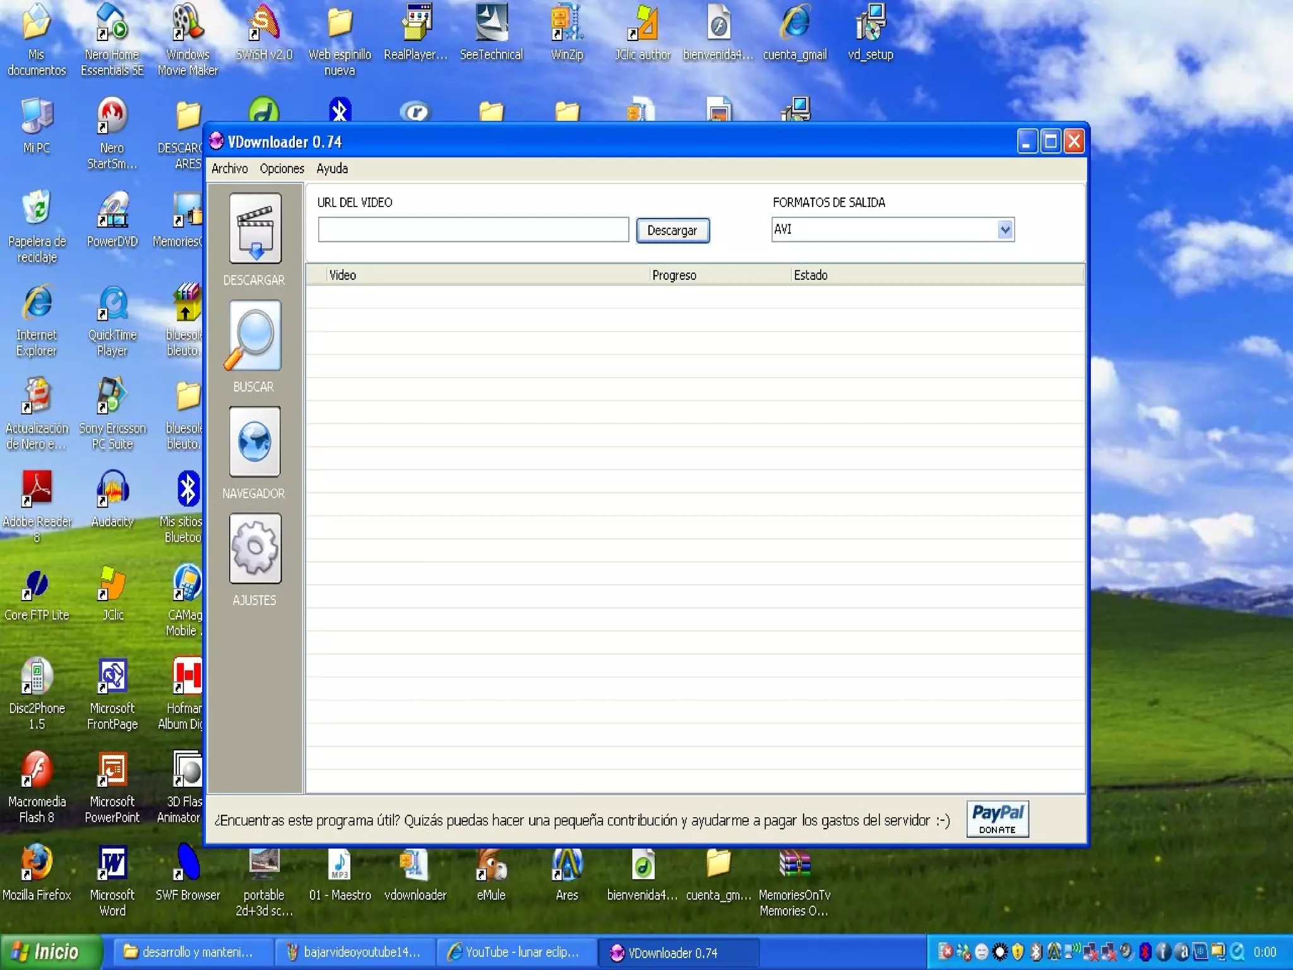Open the BUSCAR magnifying glass tool
The image size is (1293, 970).
(x=255, y=335)
